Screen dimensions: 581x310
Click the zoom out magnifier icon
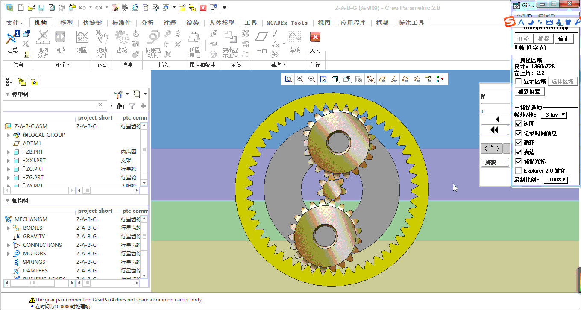[x=312, y=79]
